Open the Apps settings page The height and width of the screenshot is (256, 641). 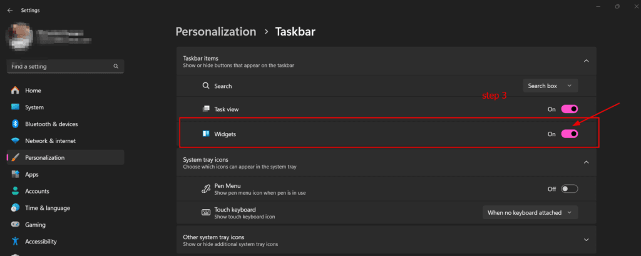coord(65,174)
